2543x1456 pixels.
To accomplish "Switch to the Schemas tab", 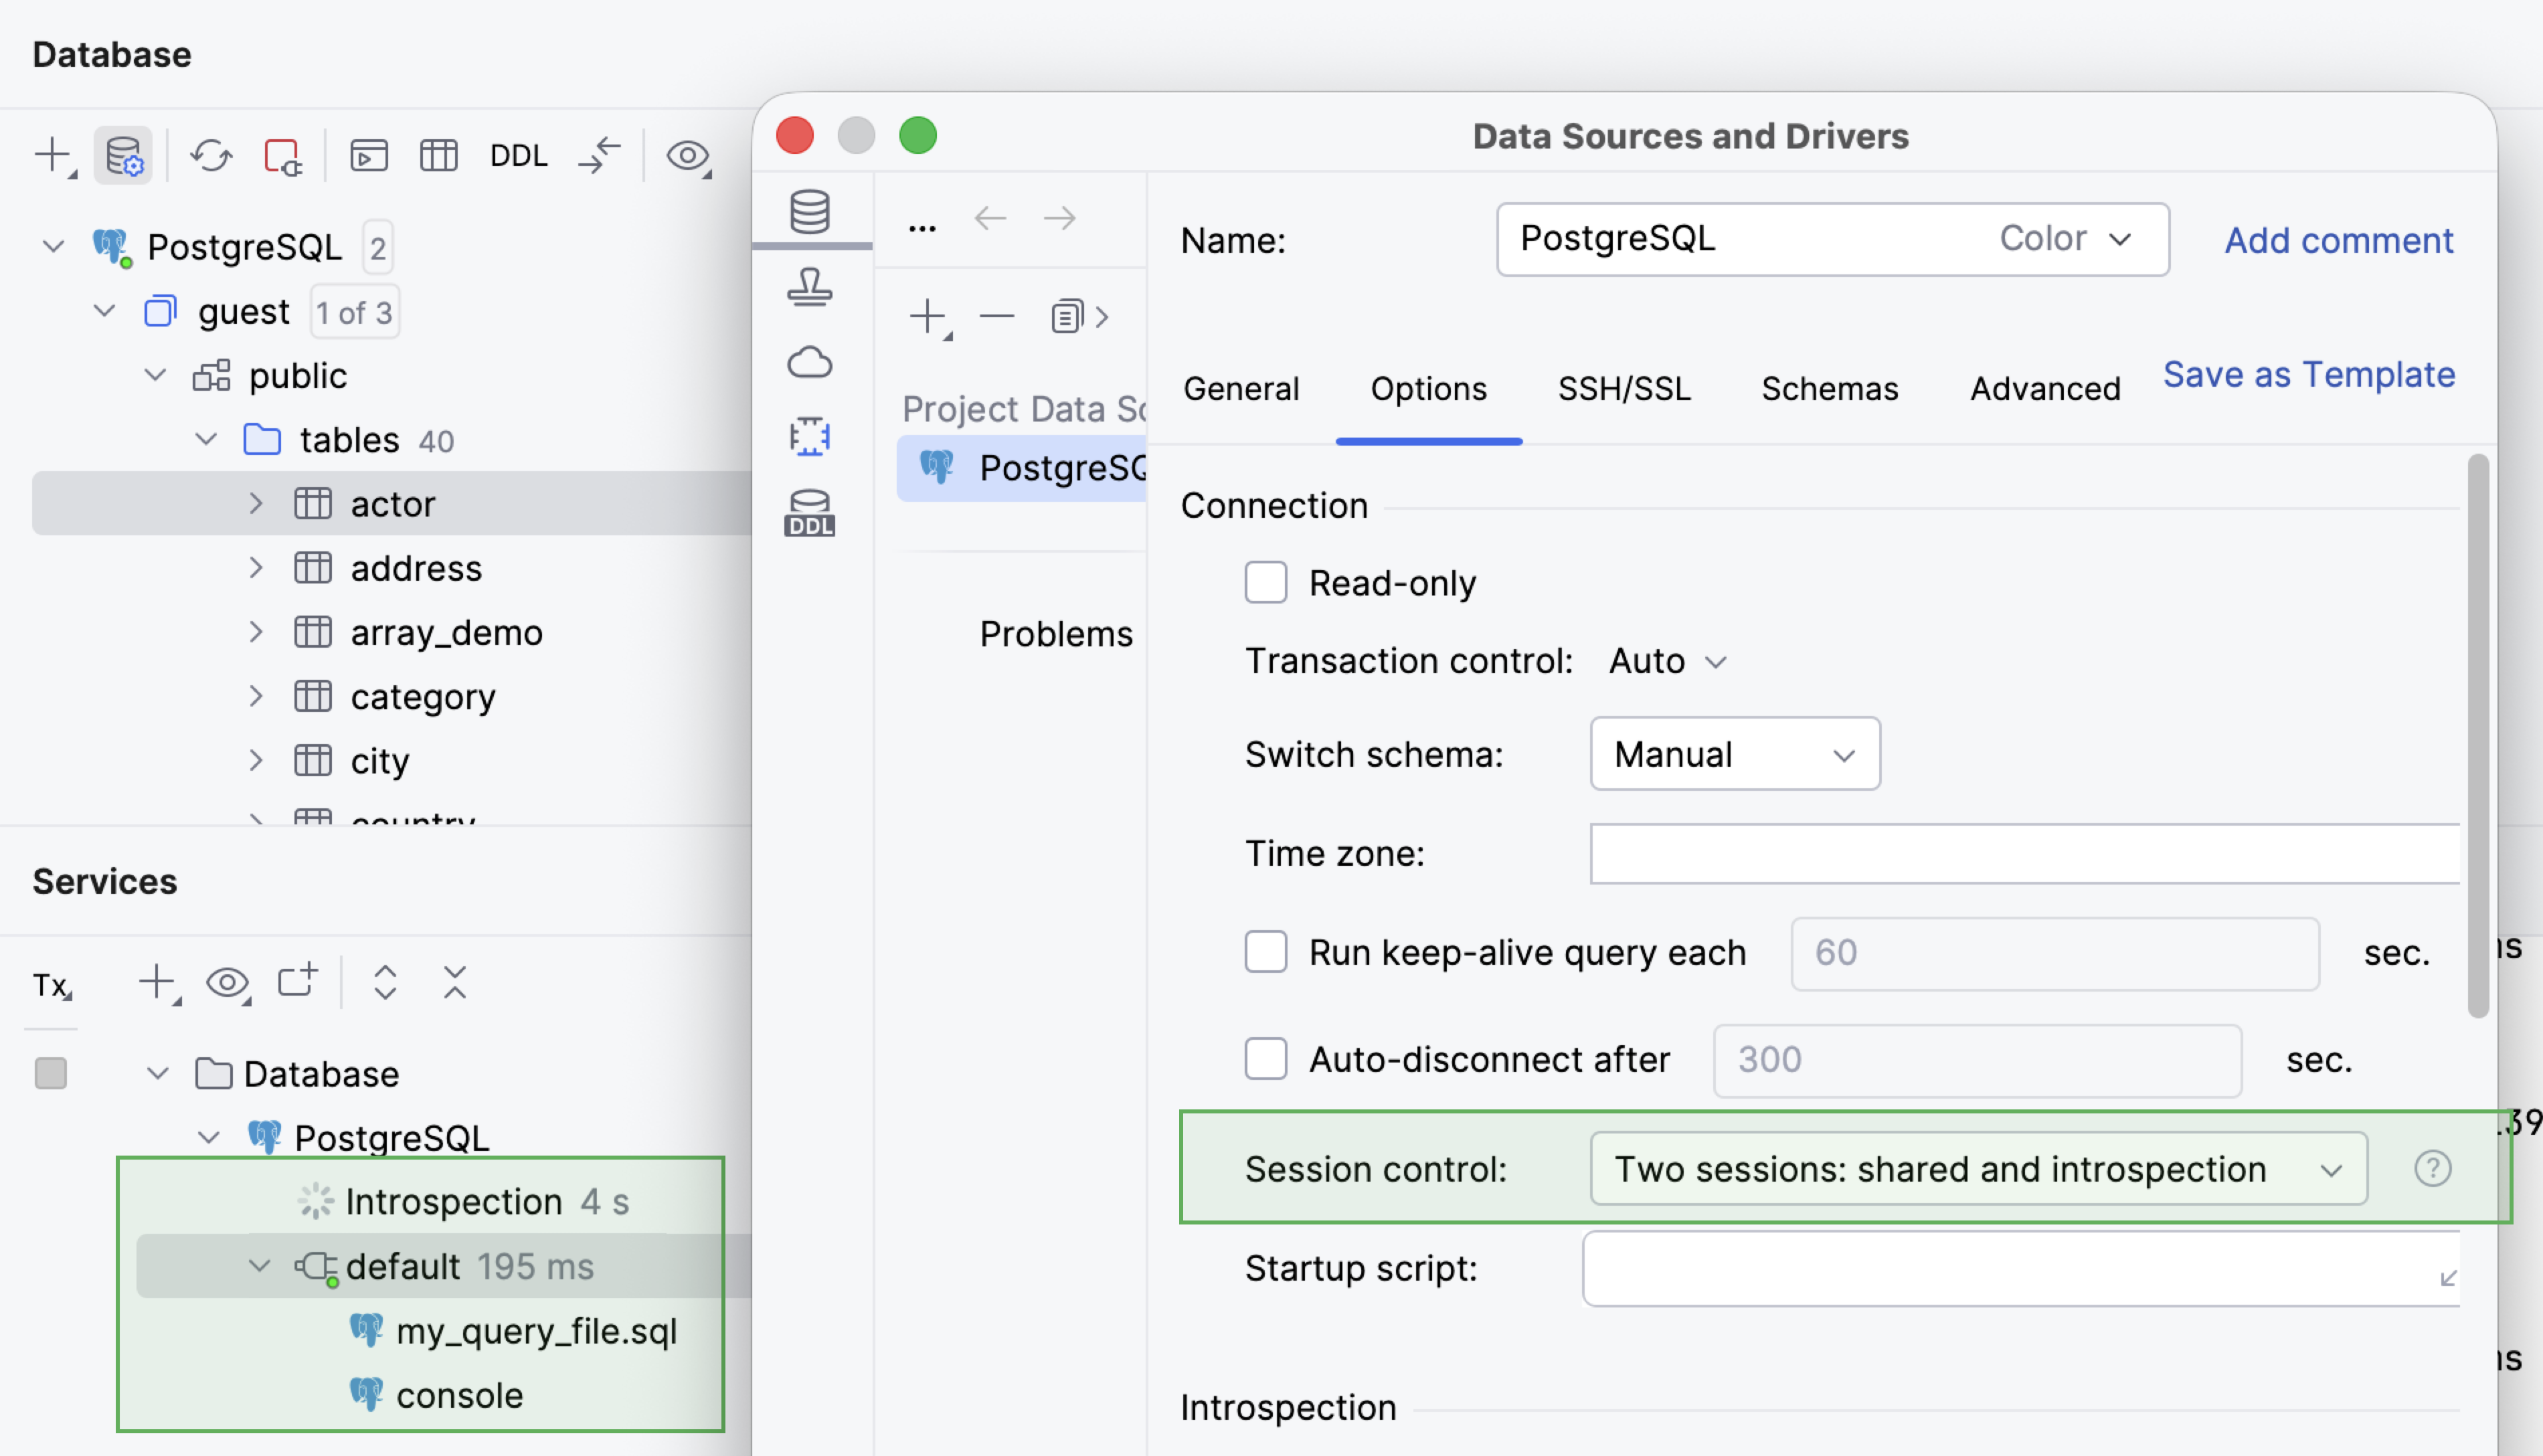I will [1829, 388].
